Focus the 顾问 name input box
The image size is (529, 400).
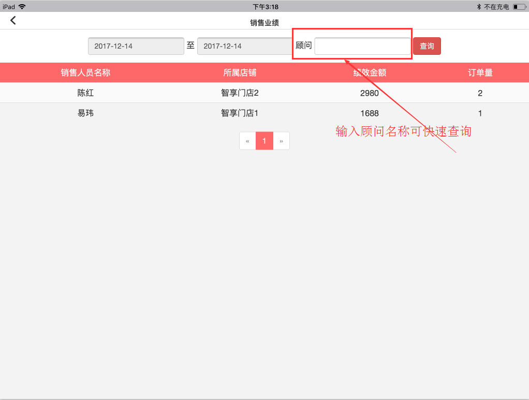point(362,46)
